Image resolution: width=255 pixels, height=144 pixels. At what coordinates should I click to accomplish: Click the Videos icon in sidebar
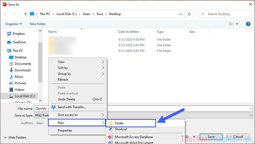click(11, 90)
